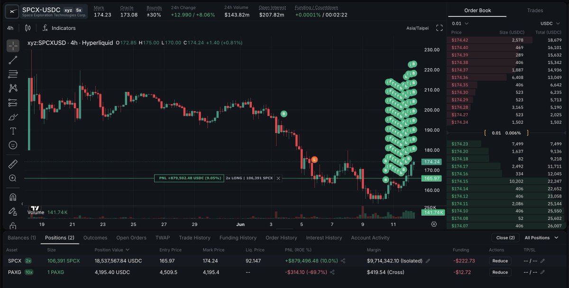The image size is (569, 288).
Task: Click the Close (2) button
Action: point(505,238)
